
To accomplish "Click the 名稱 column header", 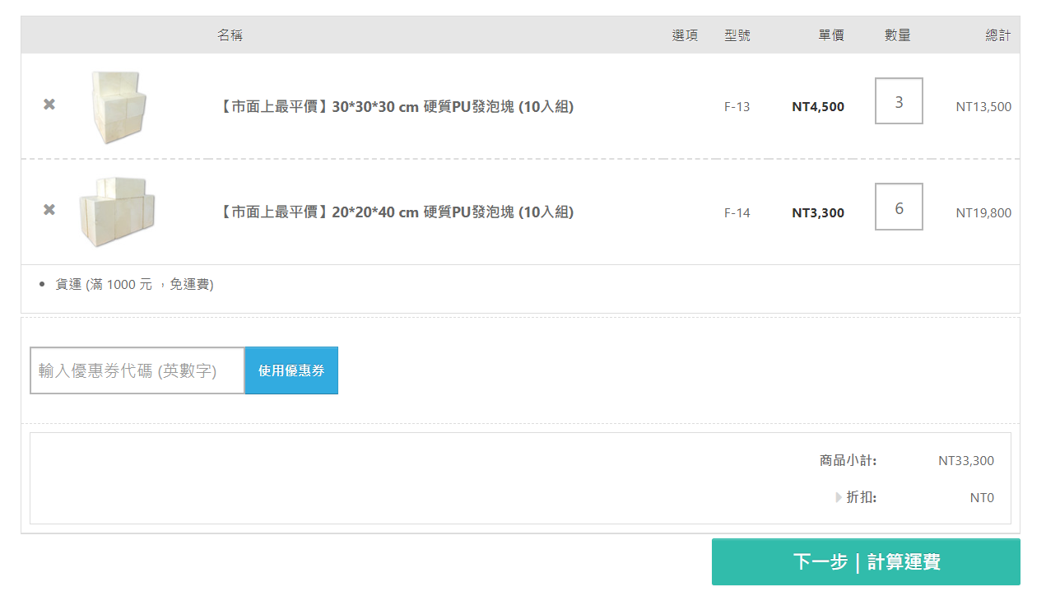I will (230, 35).
